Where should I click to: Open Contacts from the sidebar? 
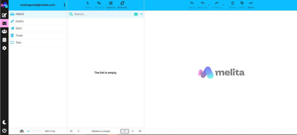pyautogui.click(x=4, y=32)
